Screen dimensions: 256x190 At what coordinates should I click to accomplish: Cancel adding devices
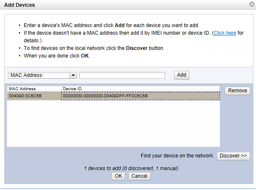(139, 176)
